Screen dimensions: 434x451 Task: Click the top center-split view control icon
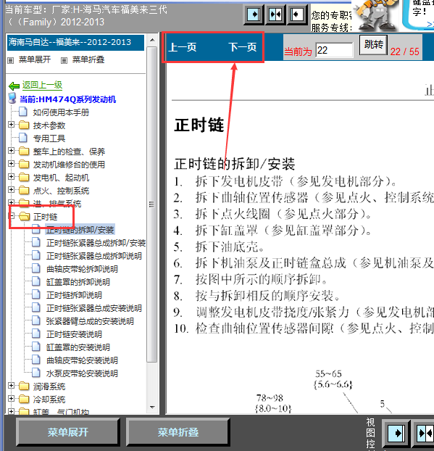pyautogui.click(x=275, y=14)
